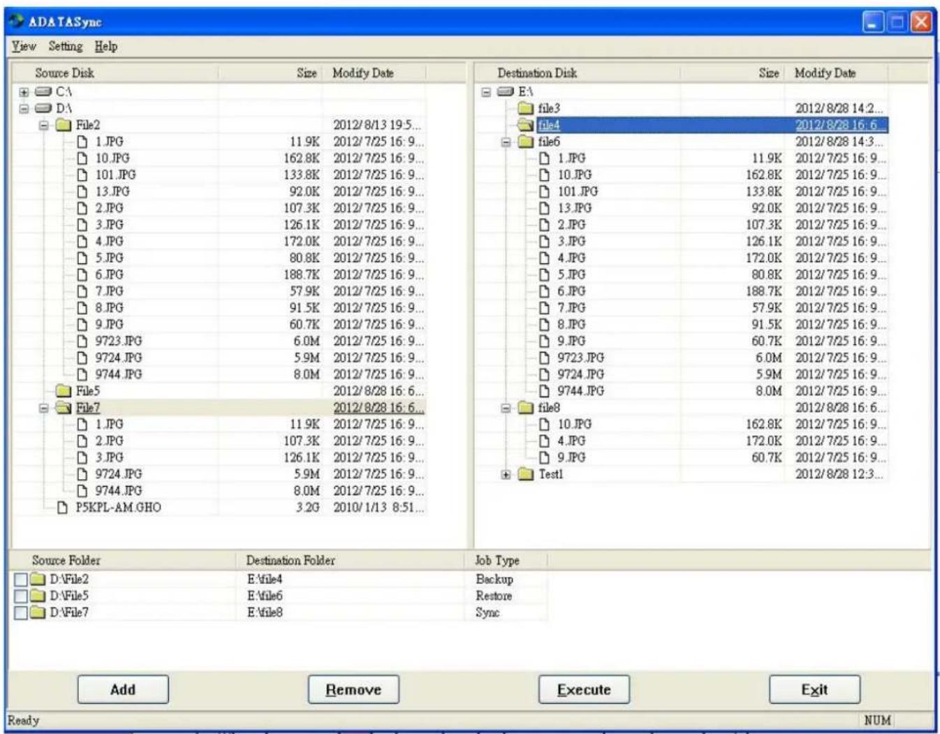This screenshot has height=734, width=940.
Task: Check the D:\File5 restore job checkbox
Action: click(x=21, y=596)
